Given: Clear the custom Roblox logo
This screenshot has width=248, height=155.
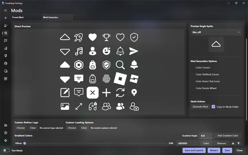Looking at the screenshot, I should point(33,128).
